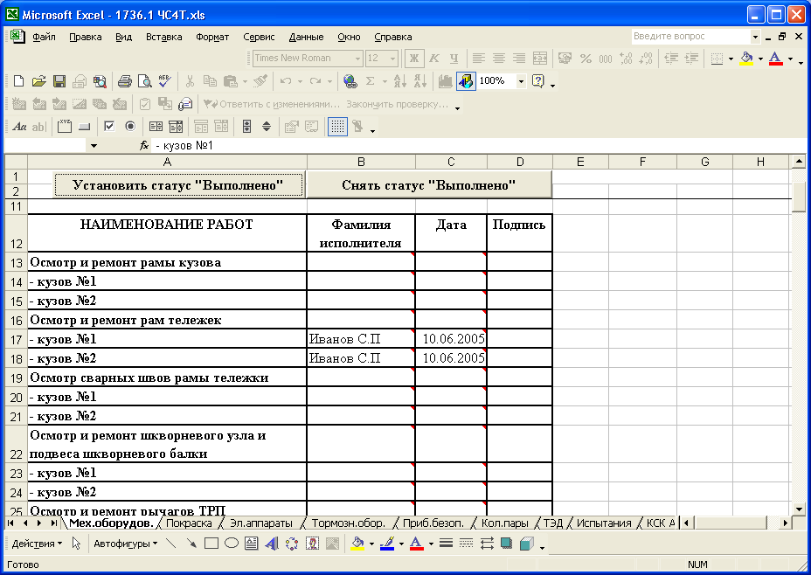
Task: Click Снять статус "Выполнено" button
Action: 429,185
